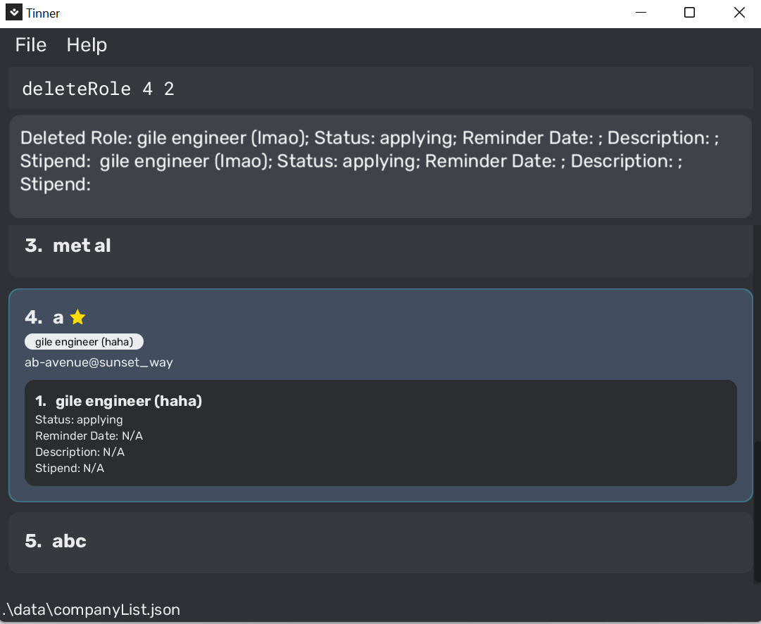The height and width of the screenshot is (624, 761).
Task: Open the File menu
Action: 31,45
